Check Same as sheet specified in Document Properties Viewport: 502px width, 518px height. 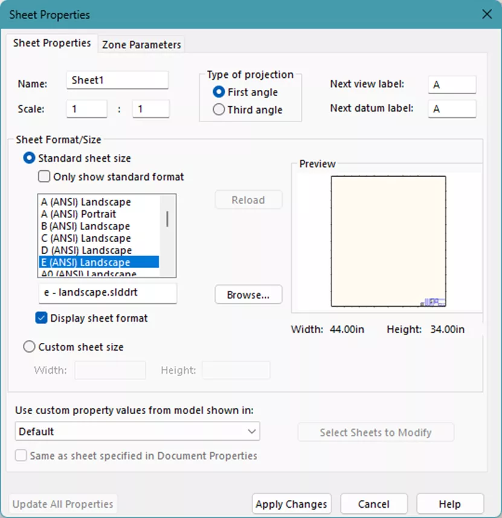click(22, 457)
